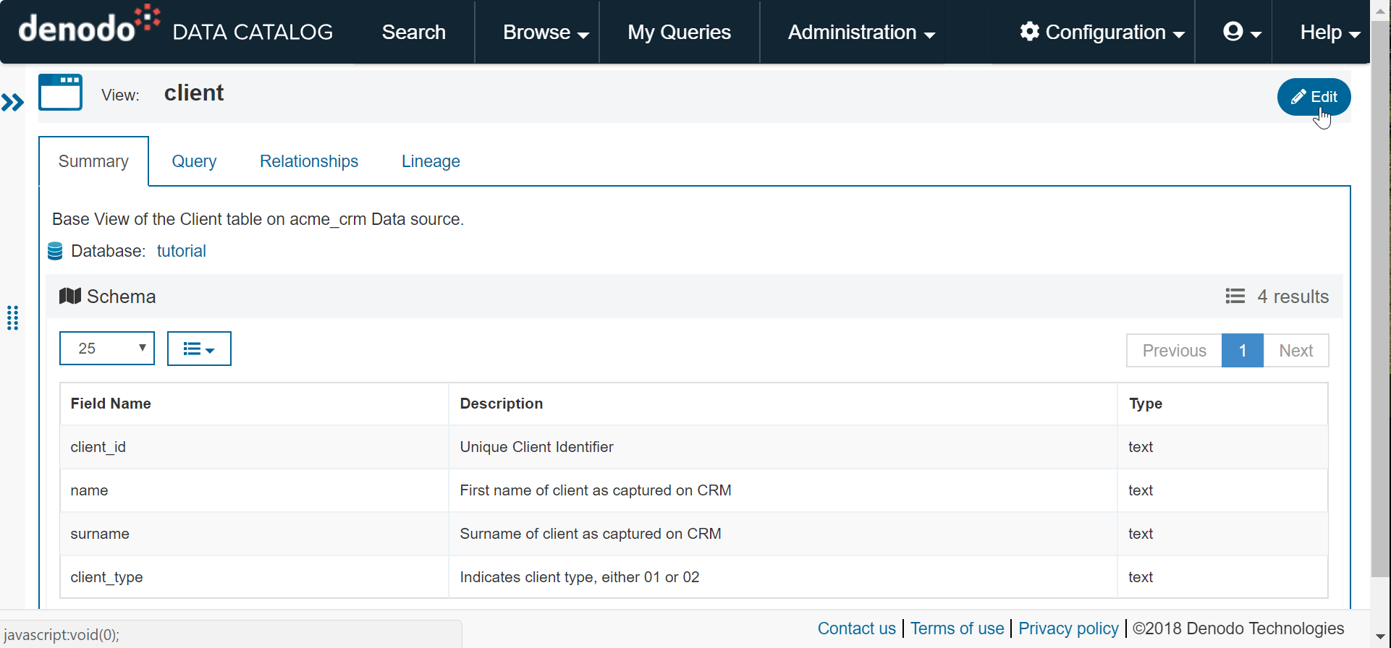Click the Next pagination button
The height and width of the screenshot is (648, 1391).
point(1295,351)
